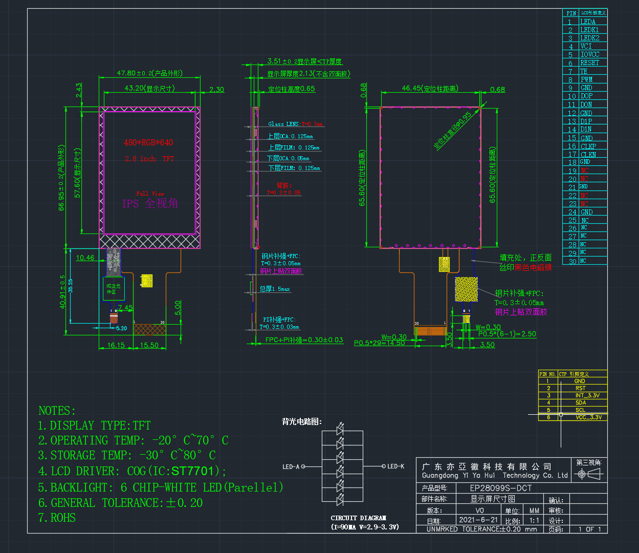
Task: Click the "背光电路图:" title
Action: 302,421
